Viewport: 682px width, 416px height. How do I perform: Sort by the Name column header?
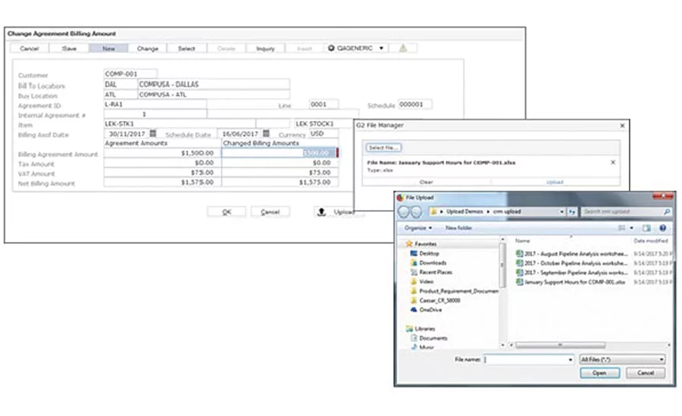[x=522, y=241]
